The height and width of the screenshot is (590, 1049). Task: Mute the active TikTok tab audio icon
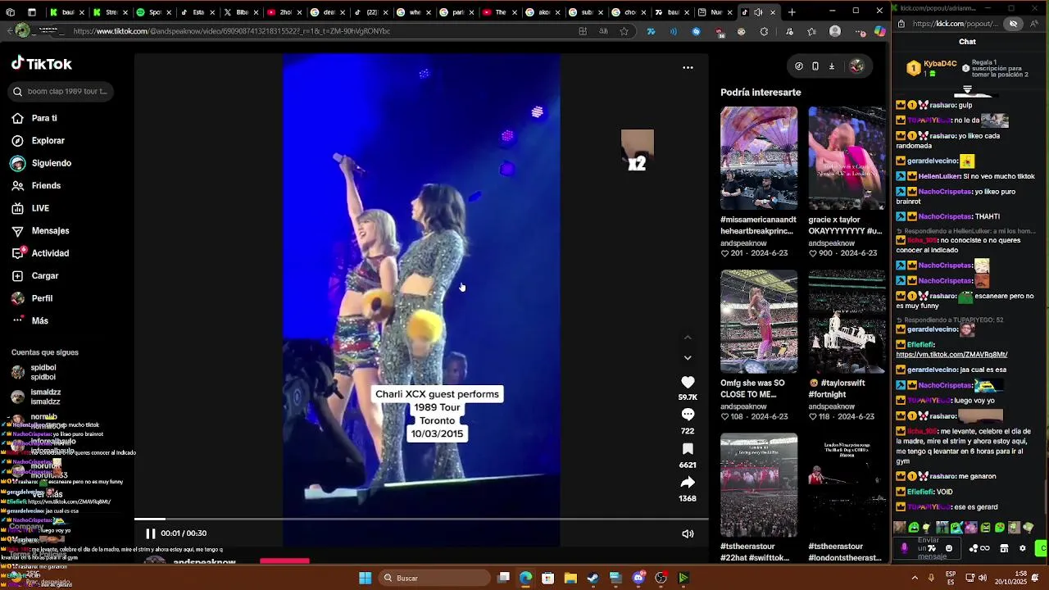(x=758, y=12)
